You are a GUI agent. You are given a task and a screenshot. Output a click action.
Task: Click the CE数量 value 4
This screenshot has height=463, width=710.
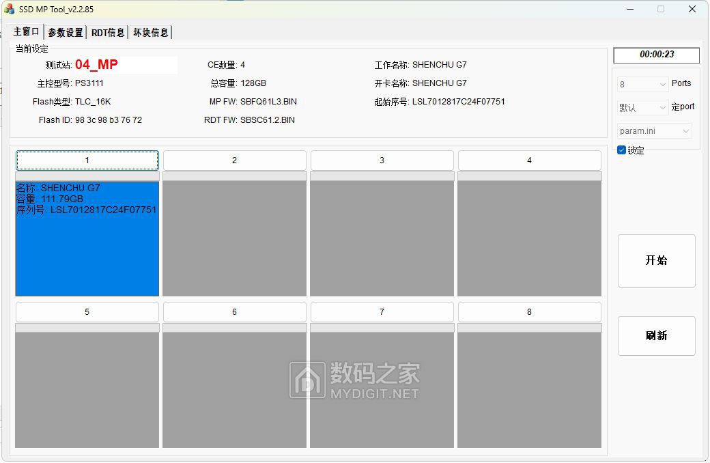tap(243, 65)
